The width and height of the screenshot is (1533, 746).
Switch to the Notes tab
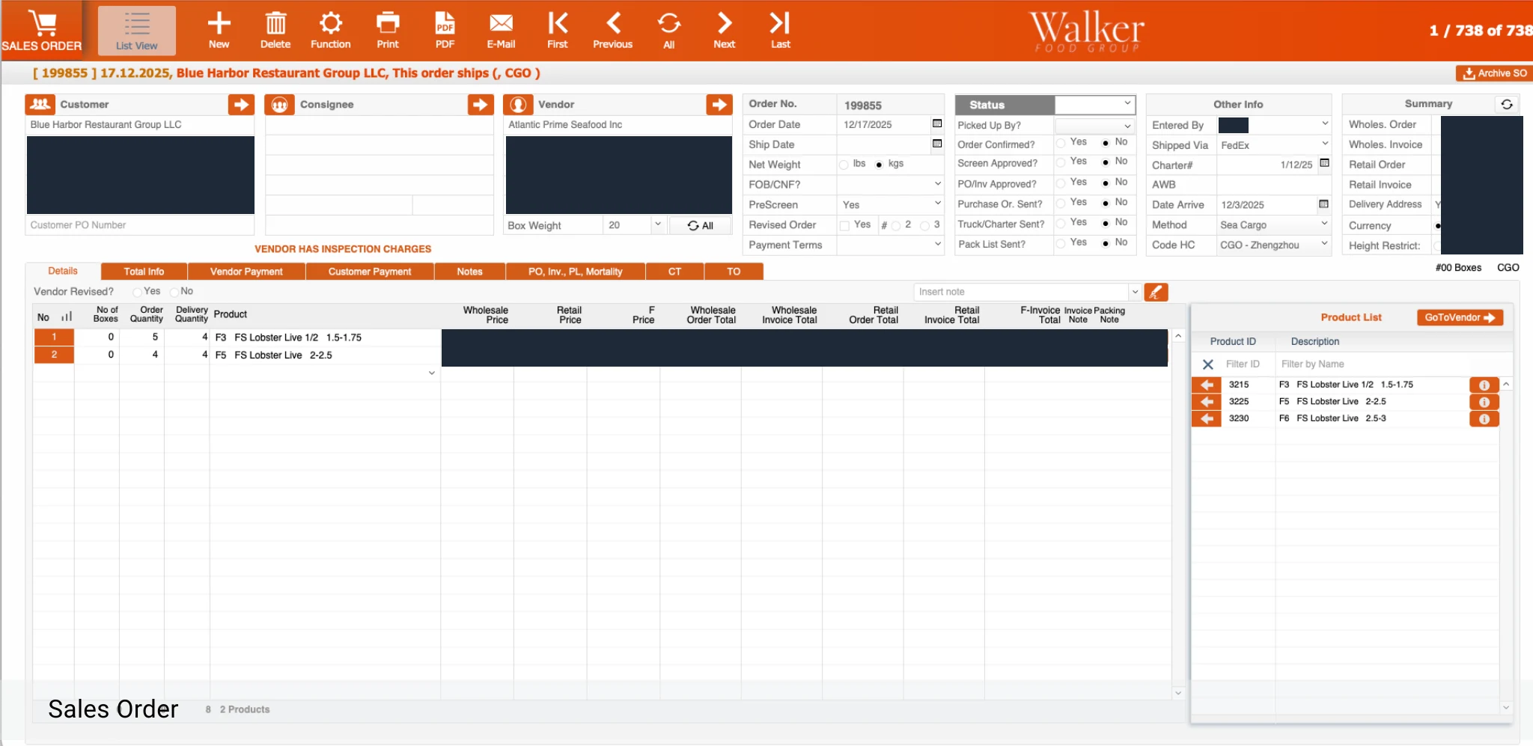click(470, 272)
